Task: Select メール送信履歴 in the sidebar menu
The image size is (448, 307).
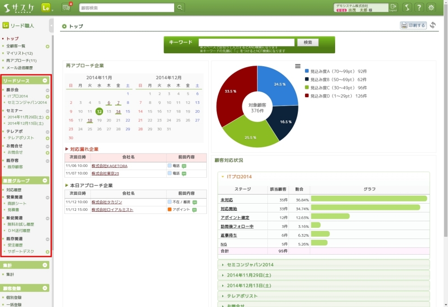Action: pos(19,68)
